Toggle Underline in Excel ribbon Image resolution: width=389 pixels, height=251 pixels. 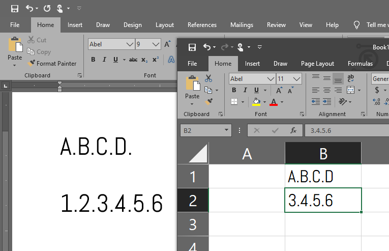pos(256,90)
